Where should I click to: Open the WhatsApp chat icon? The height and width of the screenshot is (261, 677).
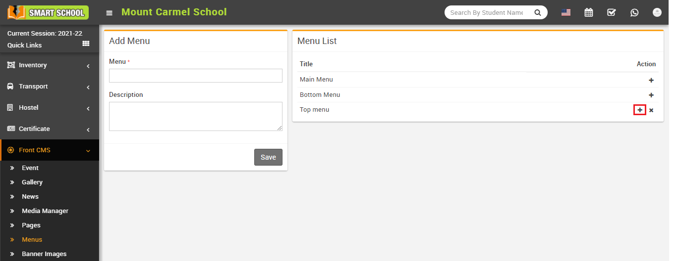click(634, 13)
